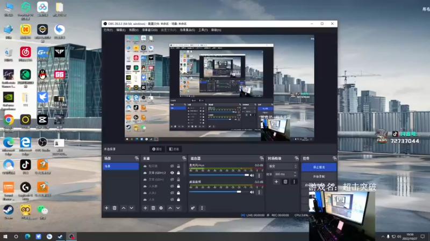Remove the transition with the trash icon

click(x=285, y=182)
